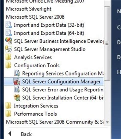Screen dimensions: 121x139
Task: Open Import and Export Data (32-bit)
Action: pos(49,25)
